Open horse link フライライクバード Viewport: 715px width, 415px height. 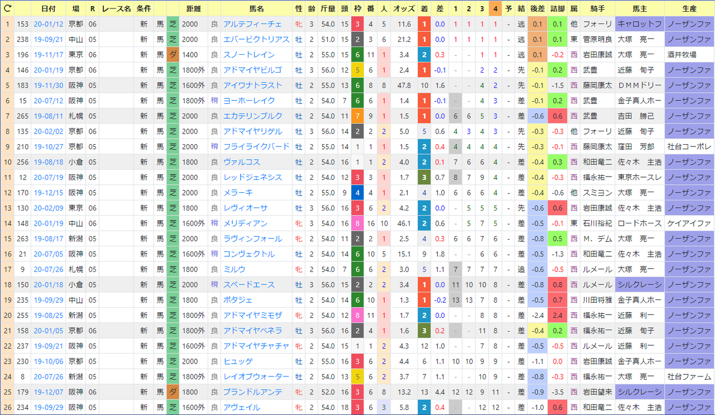[x=256, y=146]
